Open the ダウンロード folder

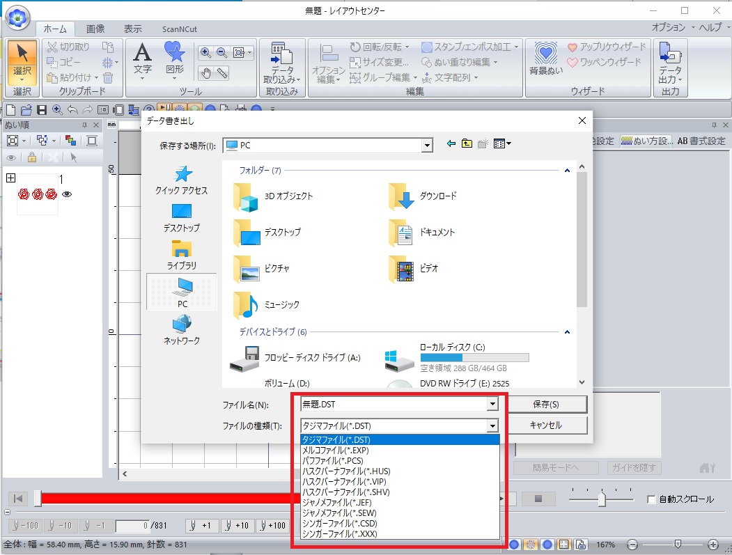click(423, 196)
